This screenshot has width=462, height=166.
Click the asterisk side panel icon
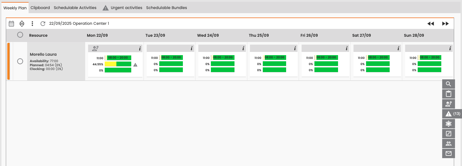pos(449,124)
